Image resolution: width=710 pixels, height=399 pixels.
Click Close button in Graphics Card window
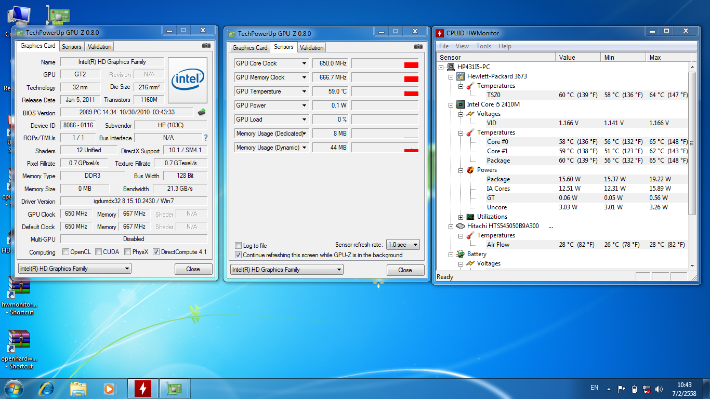point(193,269)
